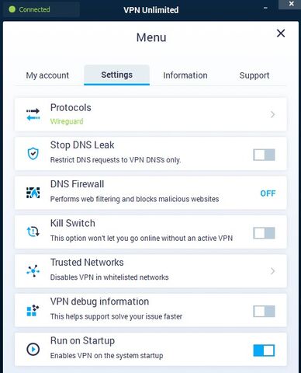Open DNS Firewall OFF status option

[x=268, y=193]
